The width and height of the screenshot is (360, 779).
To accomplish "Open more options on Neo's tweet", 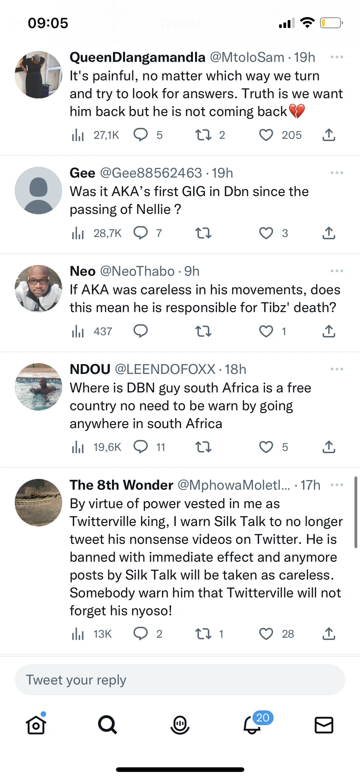I will point(337,271).
